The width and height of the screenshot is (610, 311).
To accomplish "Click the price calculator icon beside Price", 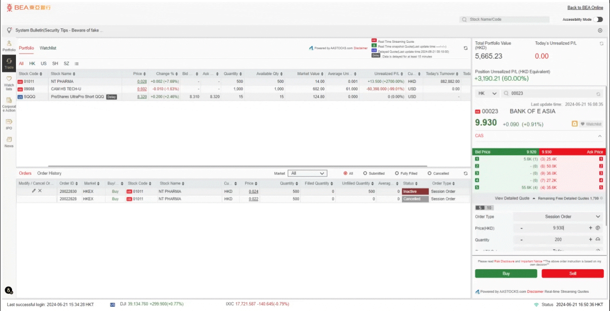I will pyautogui.click(x=598, y=228).
